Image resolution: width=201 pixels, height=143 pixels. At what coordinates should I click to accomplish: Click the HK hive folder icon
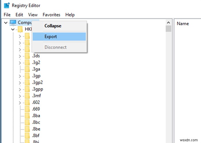[20, 29]
